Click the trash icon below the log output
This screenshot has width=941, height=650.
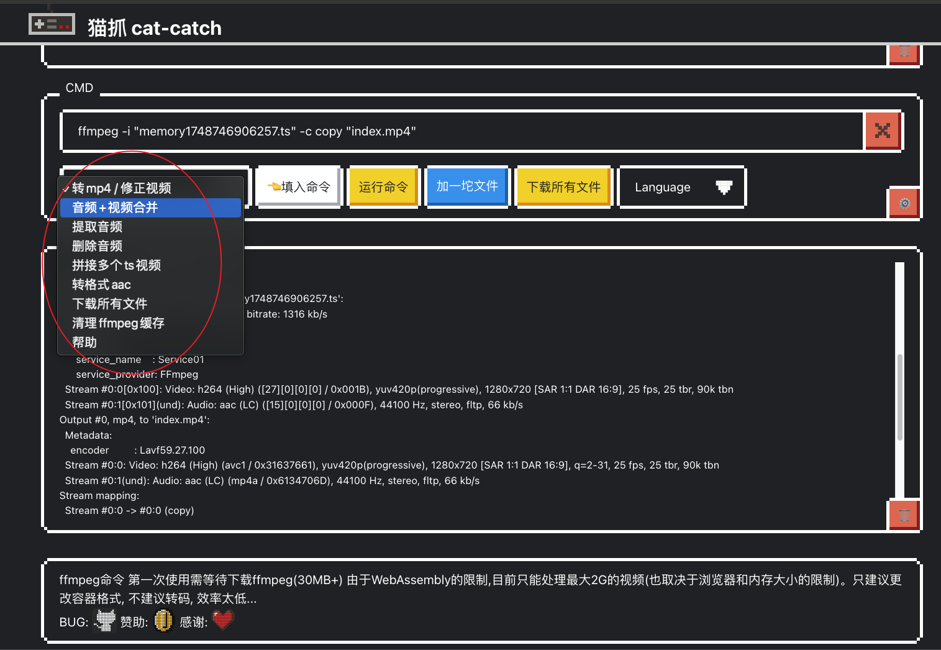tap(904, 515)
